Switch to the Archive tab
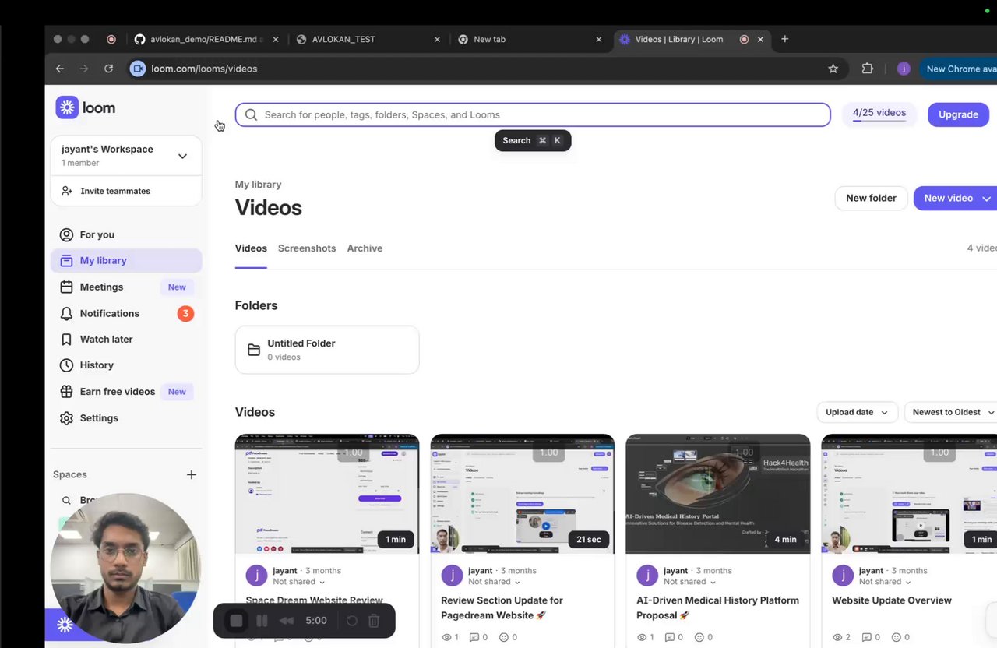Screen dimensions: 997x648 click(x=365, y=248)
